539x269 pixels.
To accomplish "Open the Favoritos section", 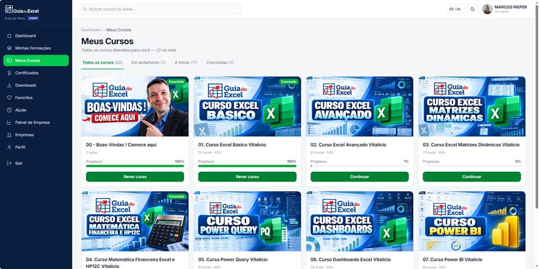I will point(36,98).
